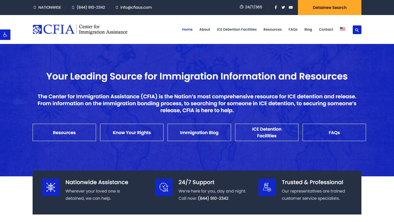Click the Nationwide Assistance heading
Screen dimensions: 394x222
[97, 182]
